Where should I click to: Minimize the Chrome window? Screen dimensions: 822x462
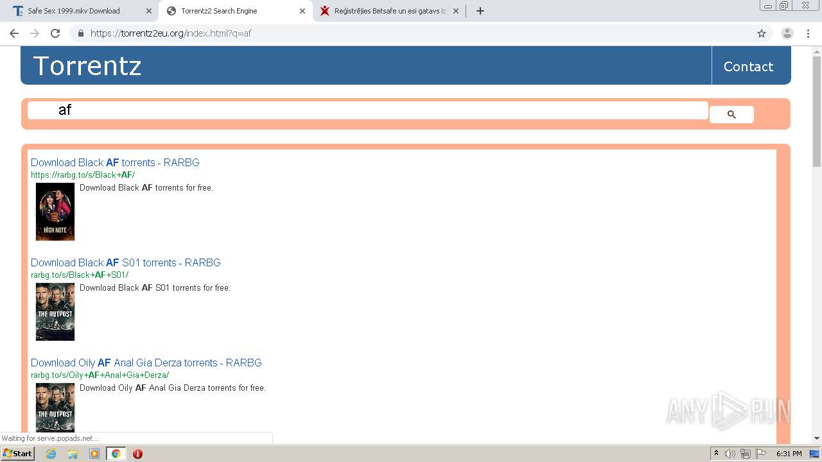pyautogui.click(x=768, y=6)
